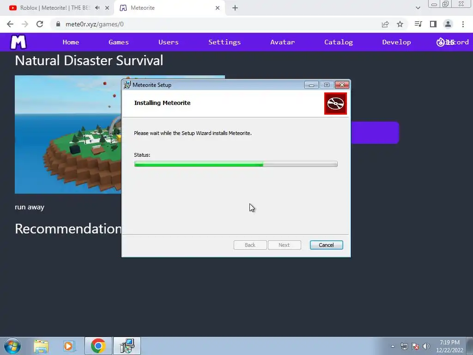
Task: Click the Meteorite M logo in navbar
Action: pos(18,42)
